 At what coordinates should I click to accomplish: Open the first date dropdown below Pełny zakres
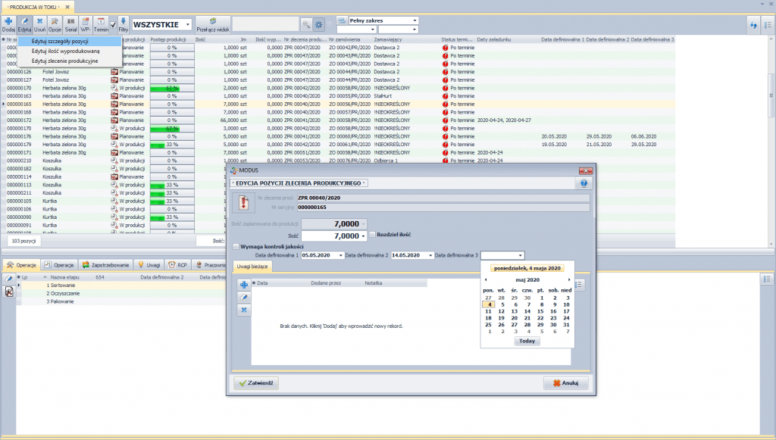373,30
